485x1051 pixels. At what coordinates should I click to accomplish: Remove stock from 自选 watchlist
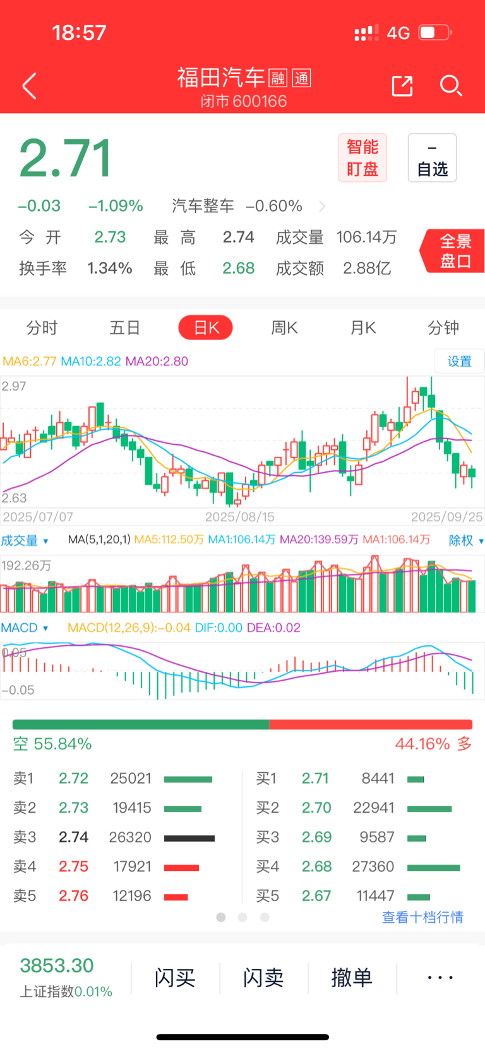click(432, 158)
